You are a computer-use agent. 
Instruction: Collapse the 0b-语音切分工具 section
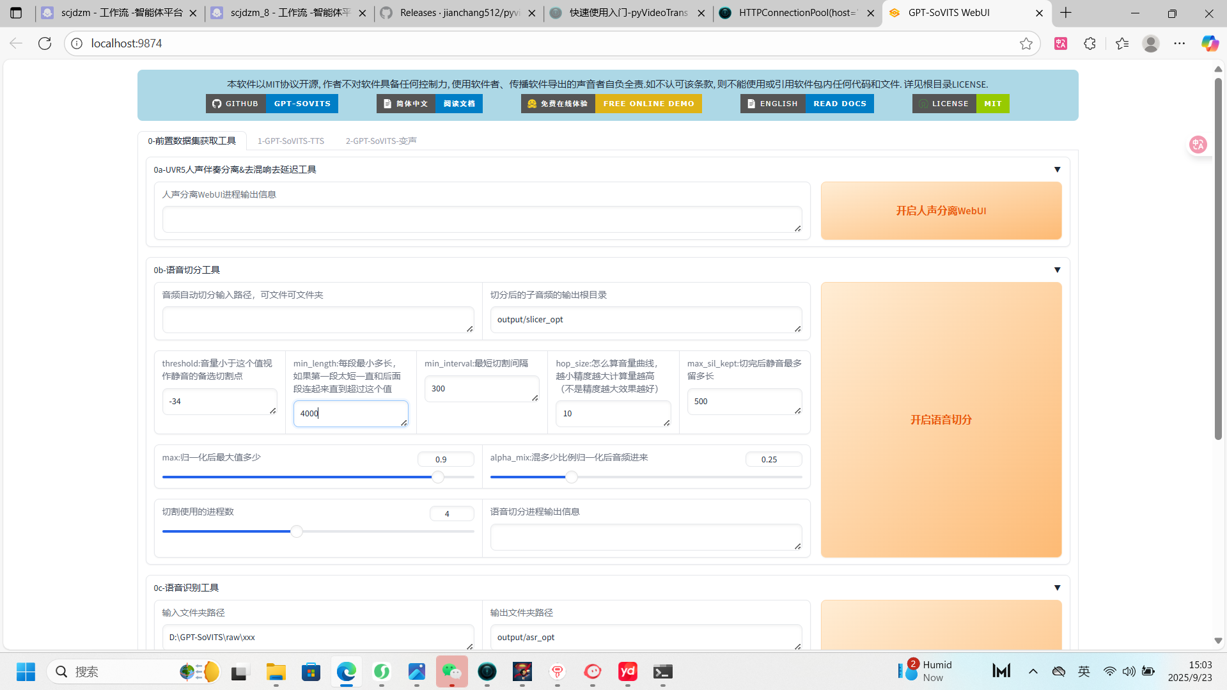click(1057, 270)
